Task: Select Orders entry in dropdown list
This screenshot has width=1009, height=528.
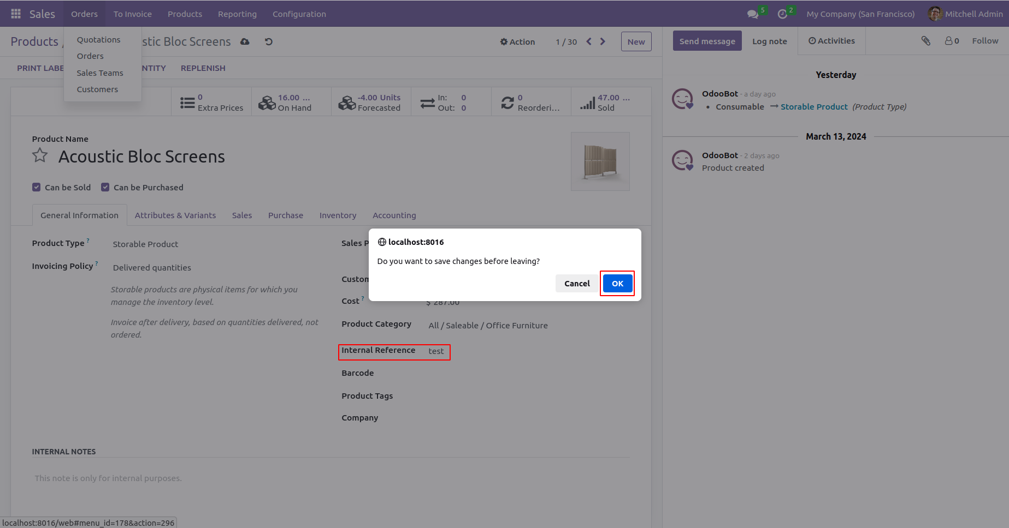Action: point(90,56)
